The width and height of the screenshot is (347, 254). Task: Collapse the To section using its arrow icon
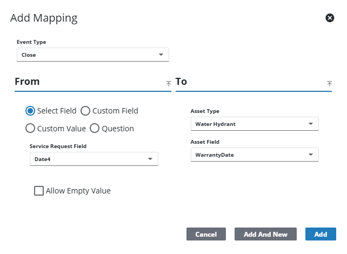[x=329, y=83]
